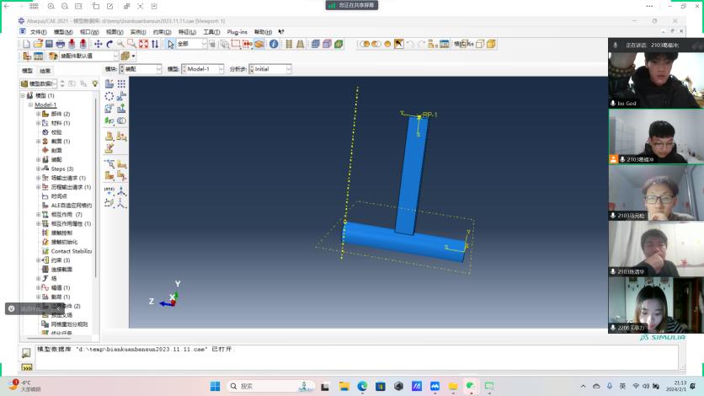Click the Windows Start button
Image resolution: width=704 pixels, height=396 pixels.
(x=215, y=386)
